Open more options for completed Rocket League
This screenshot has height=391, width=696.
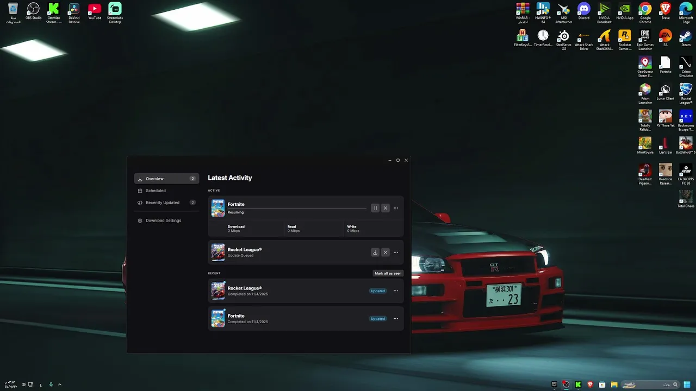[x=396, y=291]
